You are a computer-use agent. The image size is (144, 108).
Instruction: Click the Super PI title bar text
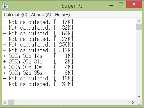pyautogui.click(x=72, y=6)
